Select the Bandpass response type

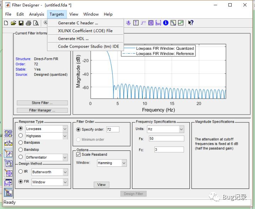[x=21, y=143]
